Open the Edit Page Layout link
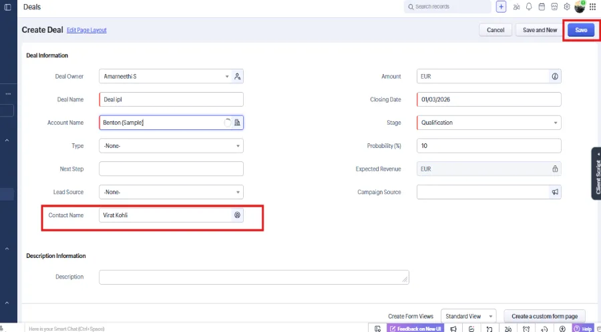Viewport: 601px width, 332px height. [87, 30]
